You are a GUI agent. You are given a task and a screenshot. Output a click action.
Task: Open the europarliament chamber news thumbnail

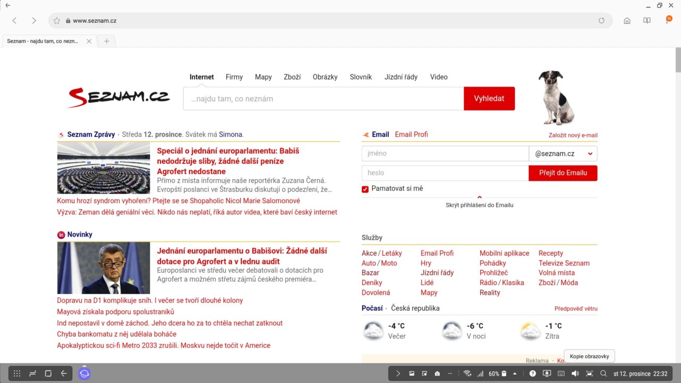(x=104, y=168)
